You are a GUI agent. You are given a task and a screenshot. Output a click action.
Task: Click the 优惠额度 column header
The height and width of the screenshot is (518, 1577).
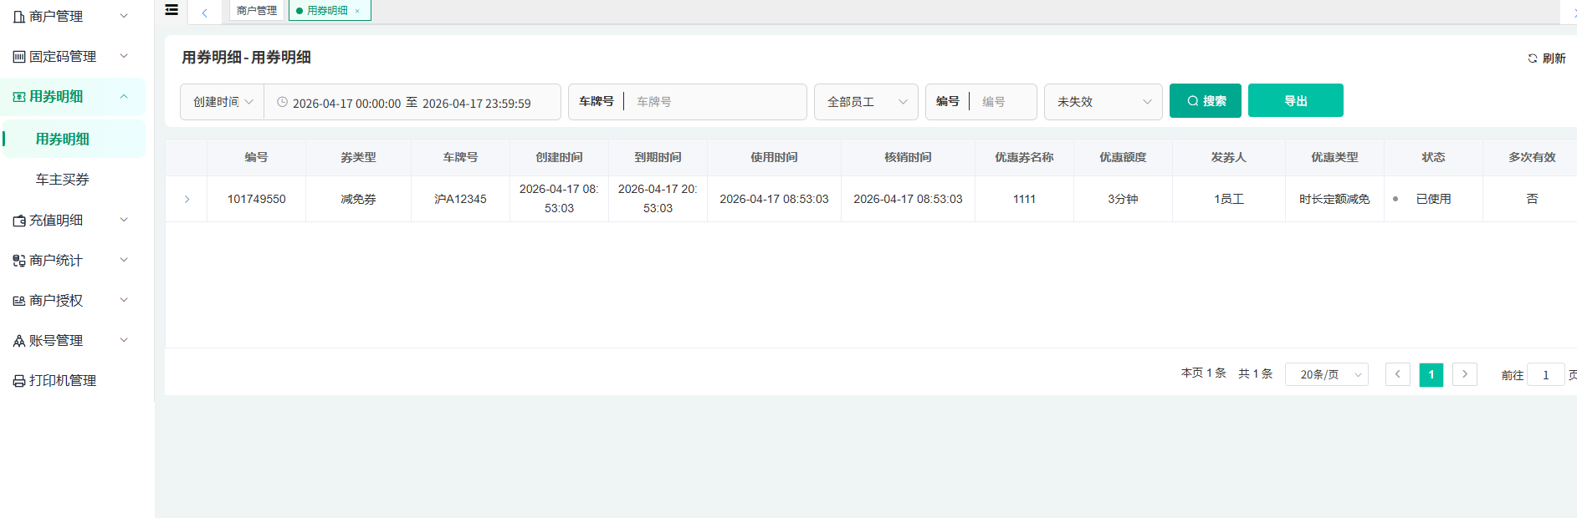point(1123,157)
